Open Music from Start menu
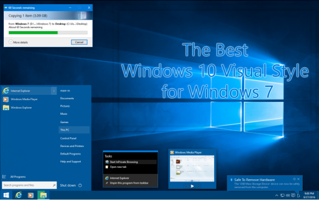This screenshot has height=200, width=319. pyautogui.click(x=64, y=114)
